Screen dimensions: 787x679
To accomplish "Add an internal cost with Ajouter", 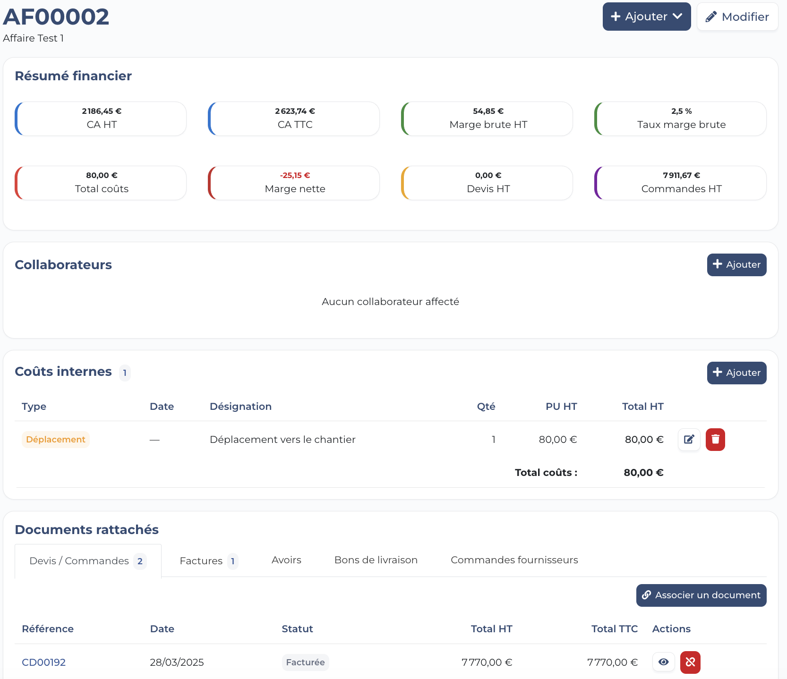I will point(736,373).
